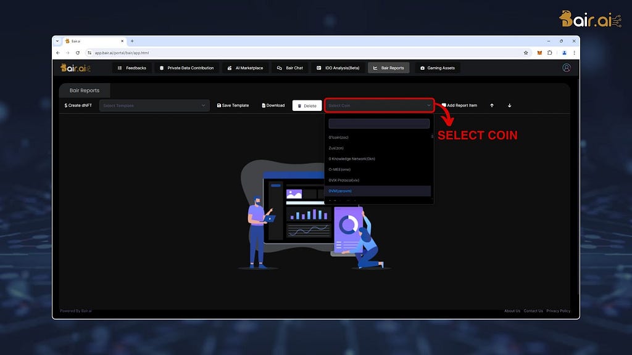Select 01coin(zoc) from coin list
The image size is (632, 355).
click(378, 137)
